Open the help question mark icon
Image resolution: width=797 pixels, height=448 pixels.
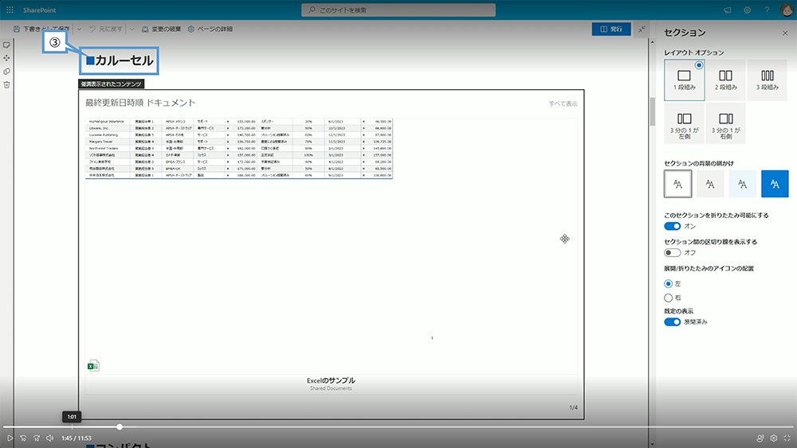point(767,10)
